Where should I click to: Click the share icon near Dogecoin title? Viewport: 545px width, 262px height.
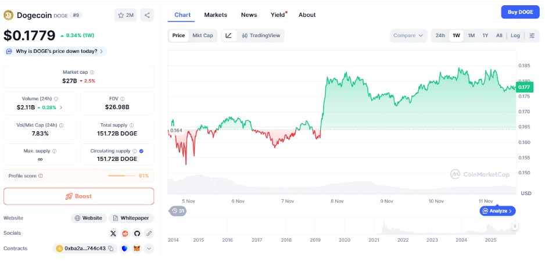[x=147, y=15]
